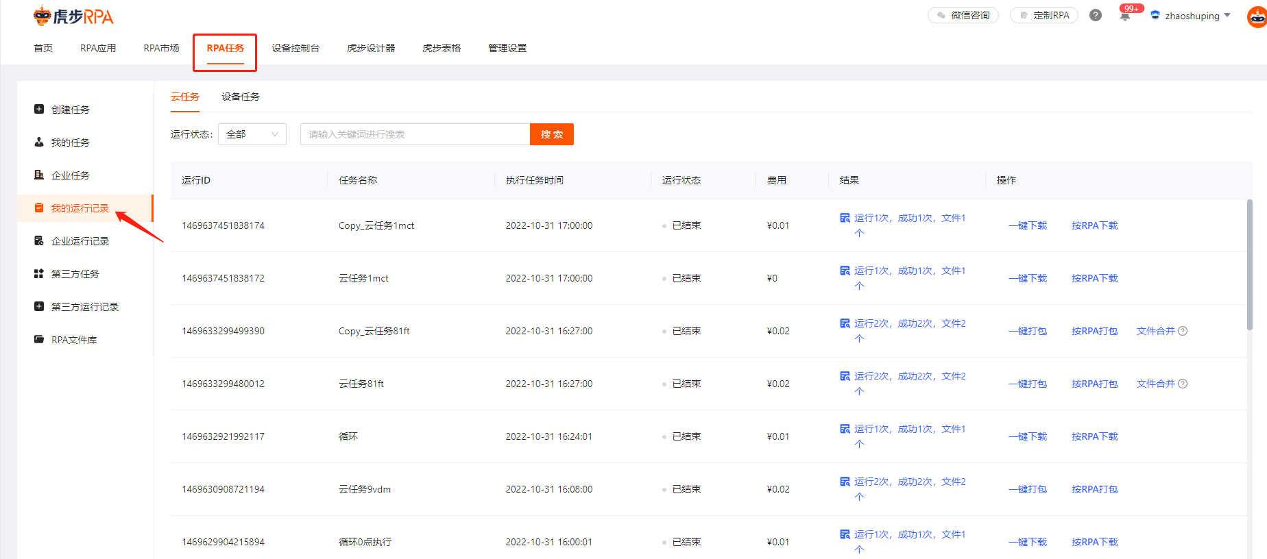1267x559 pixels.
Task: Click result detail icon for 云任务1mct row
Action: click(x=845, y=271)
